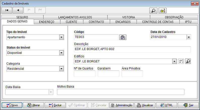Click the previous record arrow button
200x110 pixels.
(18, 10)
